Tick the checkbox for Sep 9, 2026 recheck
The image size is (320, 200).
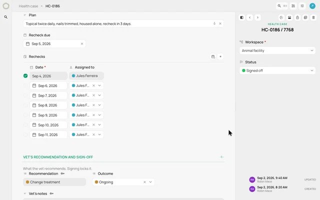25,115
